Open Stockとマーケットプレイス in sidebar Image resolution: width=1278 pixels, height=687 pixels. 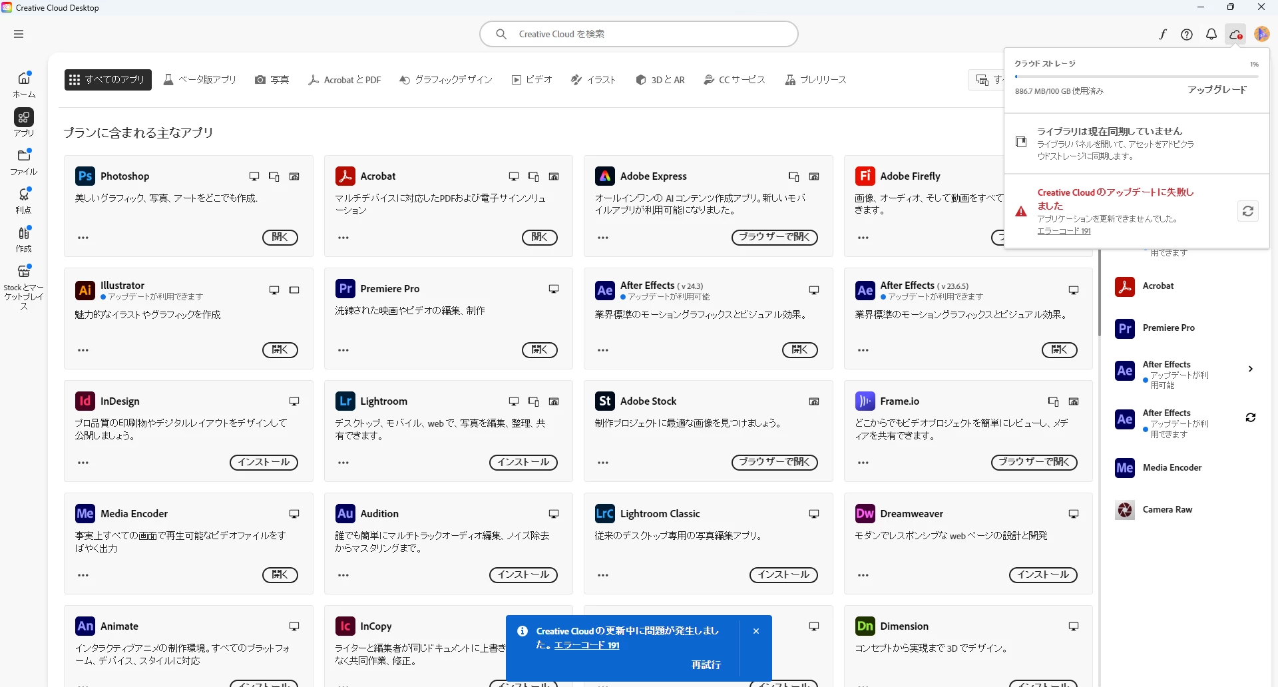pyautogui.click(x=24, y=287)
